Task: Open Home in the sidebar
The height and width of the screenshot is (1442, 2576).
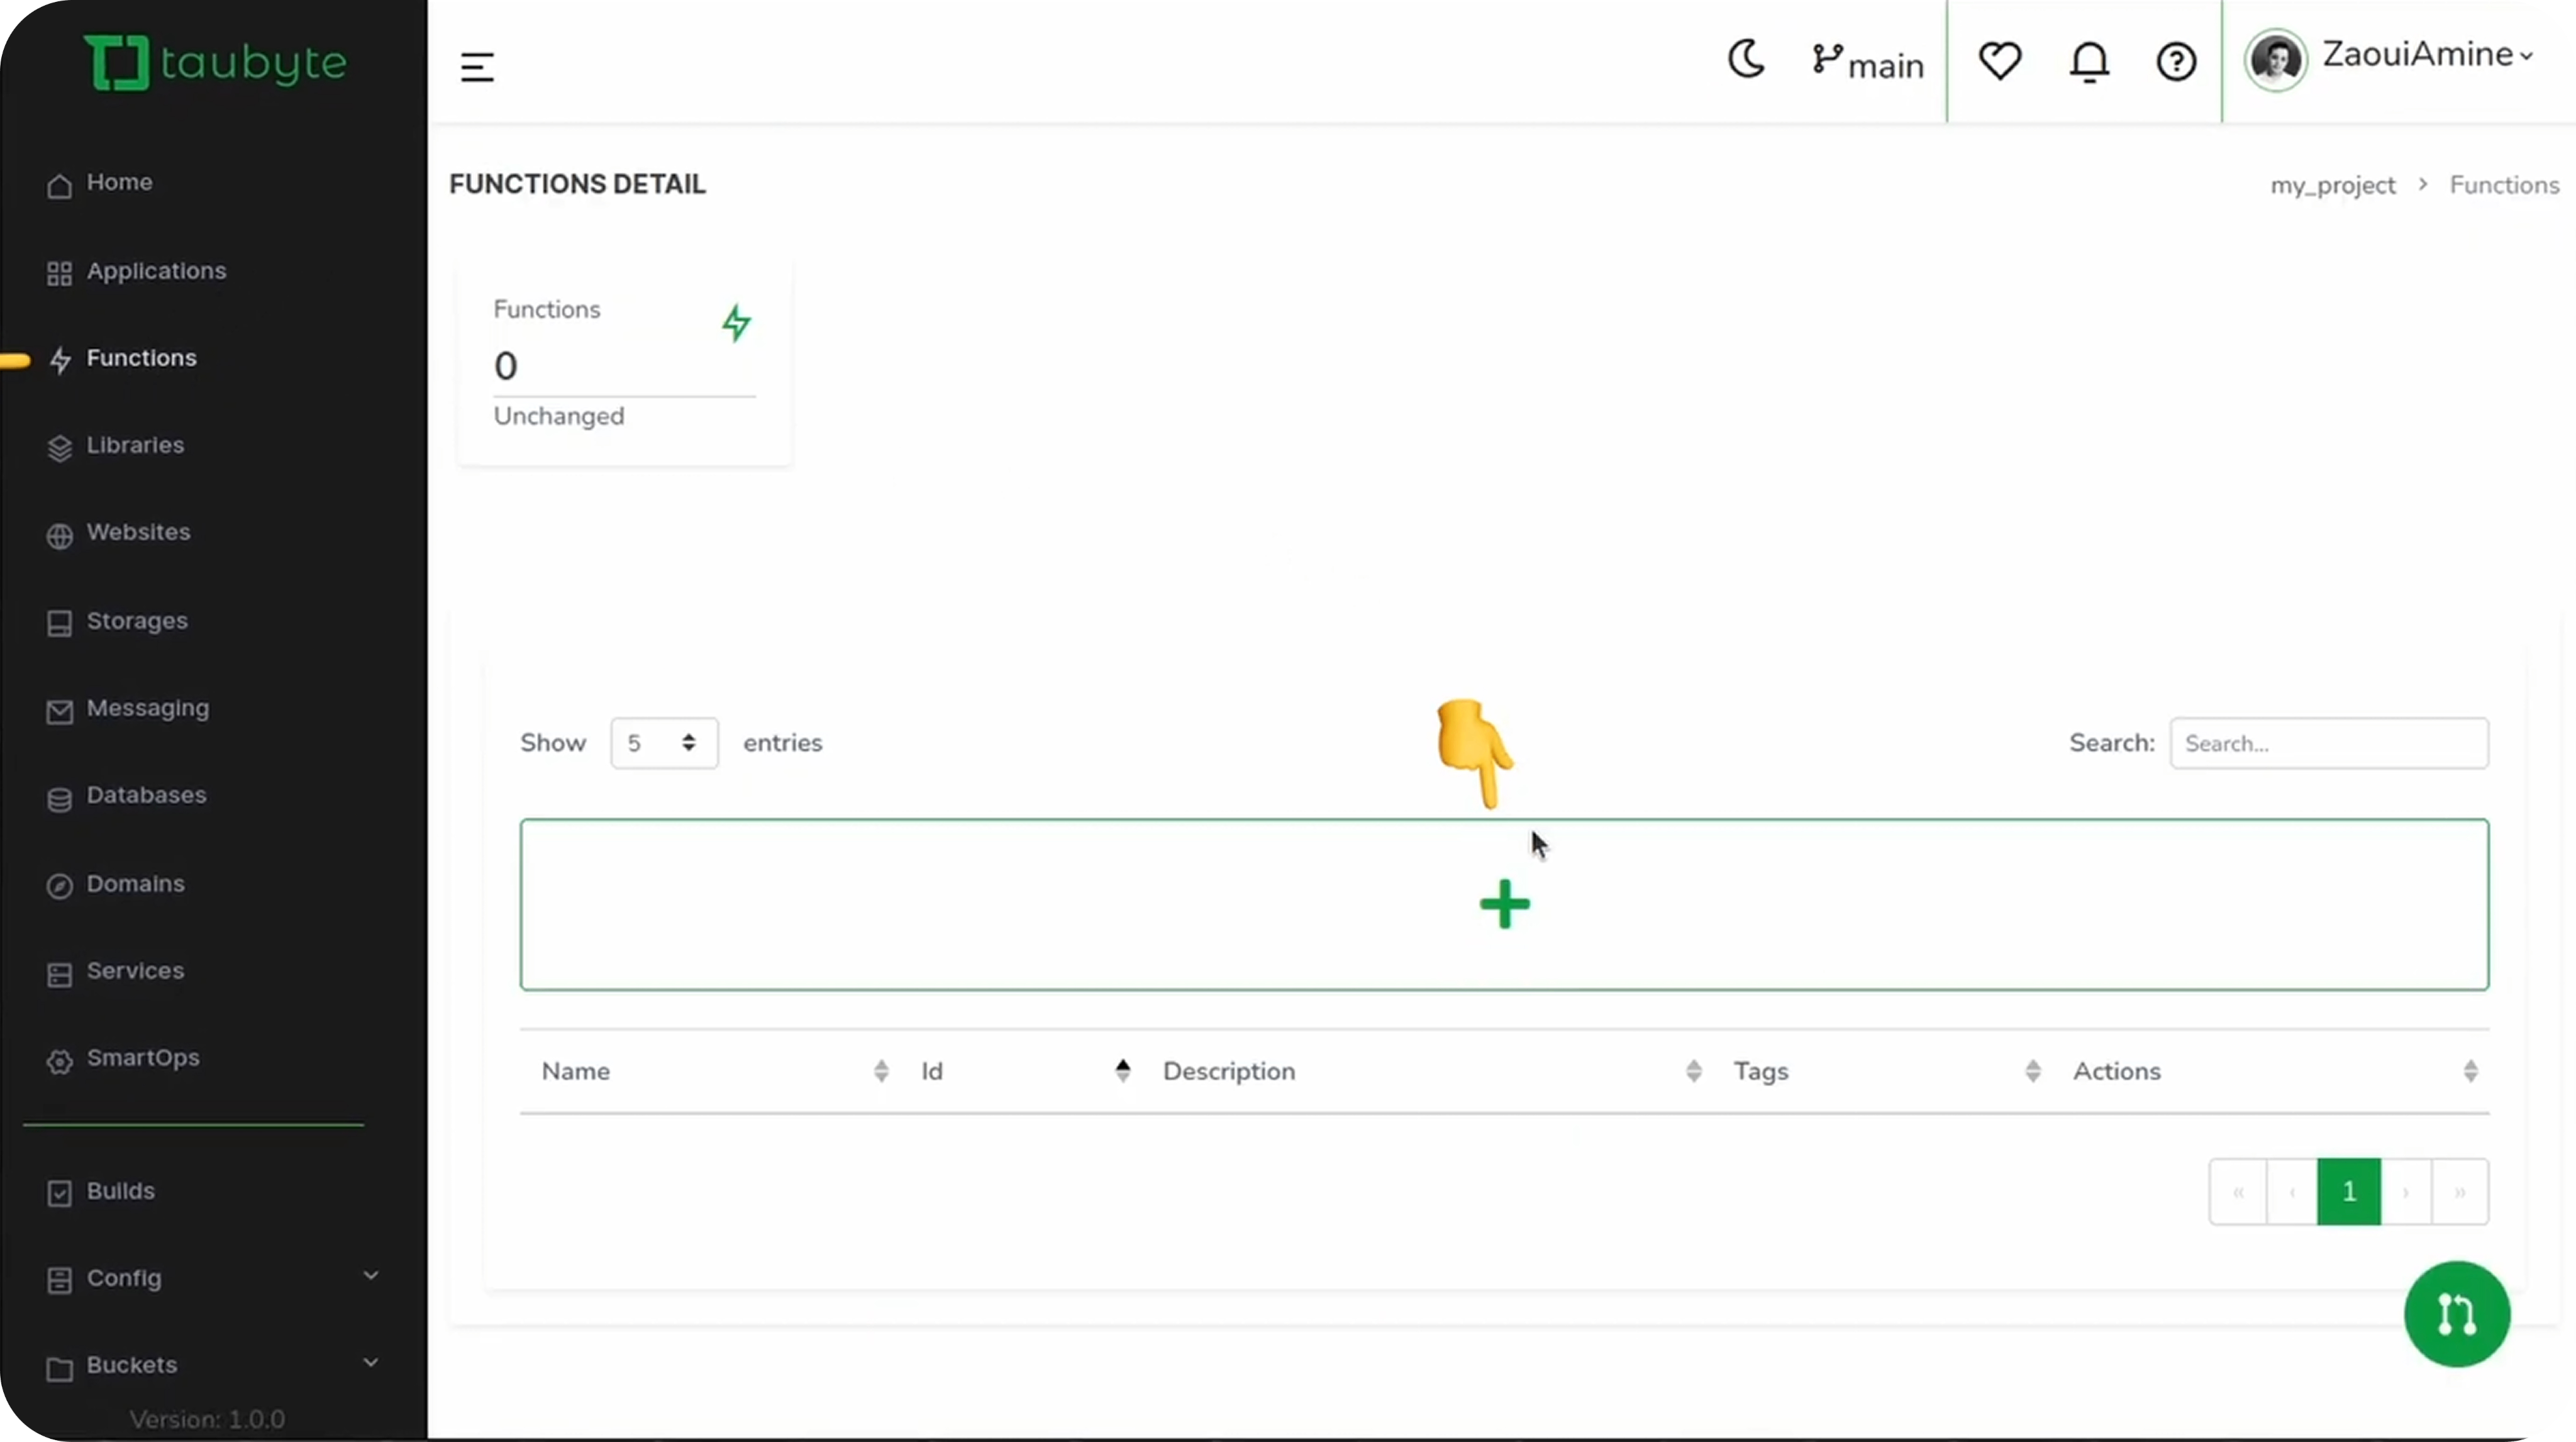Action: 121,183
